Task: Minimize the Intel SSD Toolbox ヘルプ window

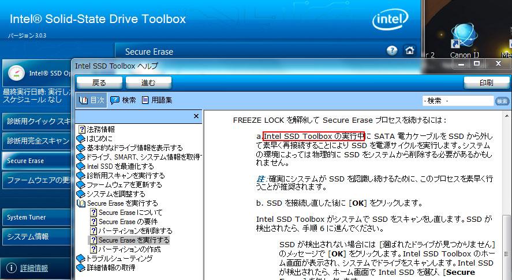Action: 461,63
